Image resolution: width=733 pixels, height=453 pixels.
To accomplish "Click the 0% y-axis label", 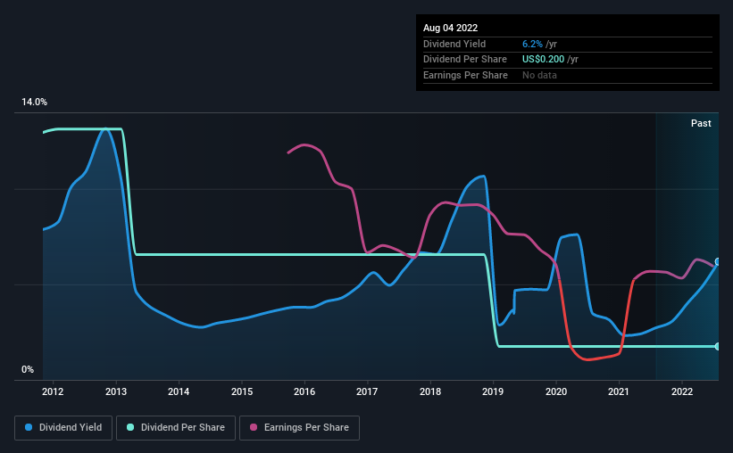I will point(28,369).
